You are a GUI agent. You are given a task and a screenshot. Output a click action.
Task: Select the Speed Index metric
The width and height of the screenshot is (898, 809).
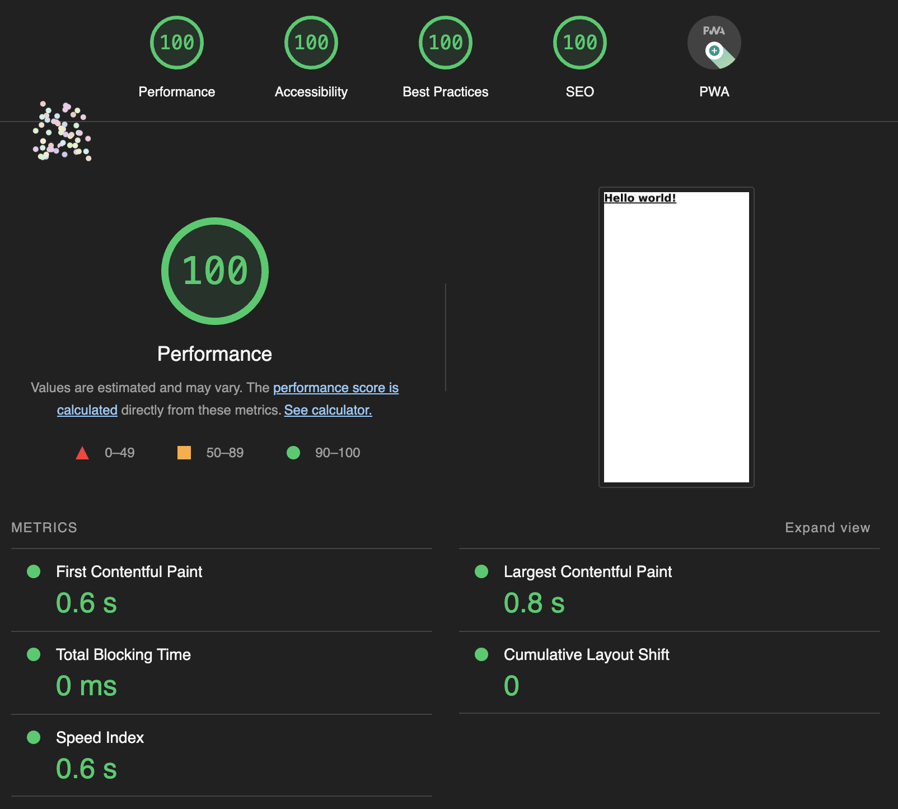pos(99,737)
